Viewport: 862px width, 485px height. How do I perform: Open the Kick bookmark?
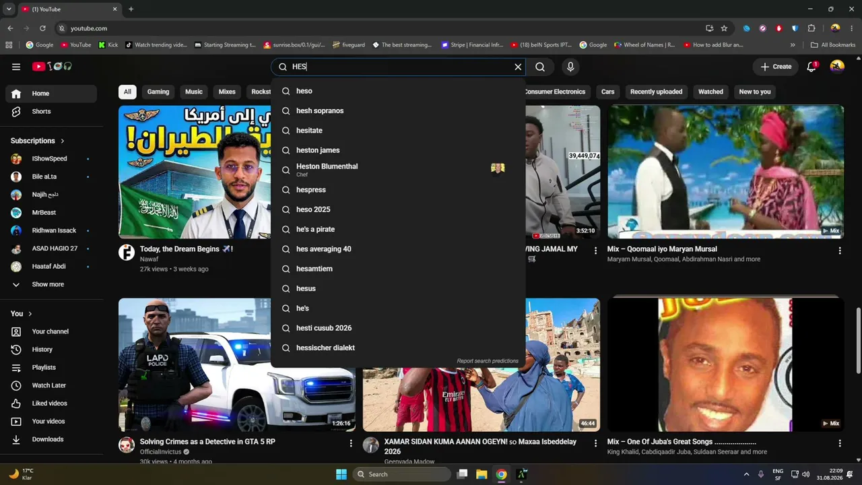[x=108, y=45]
